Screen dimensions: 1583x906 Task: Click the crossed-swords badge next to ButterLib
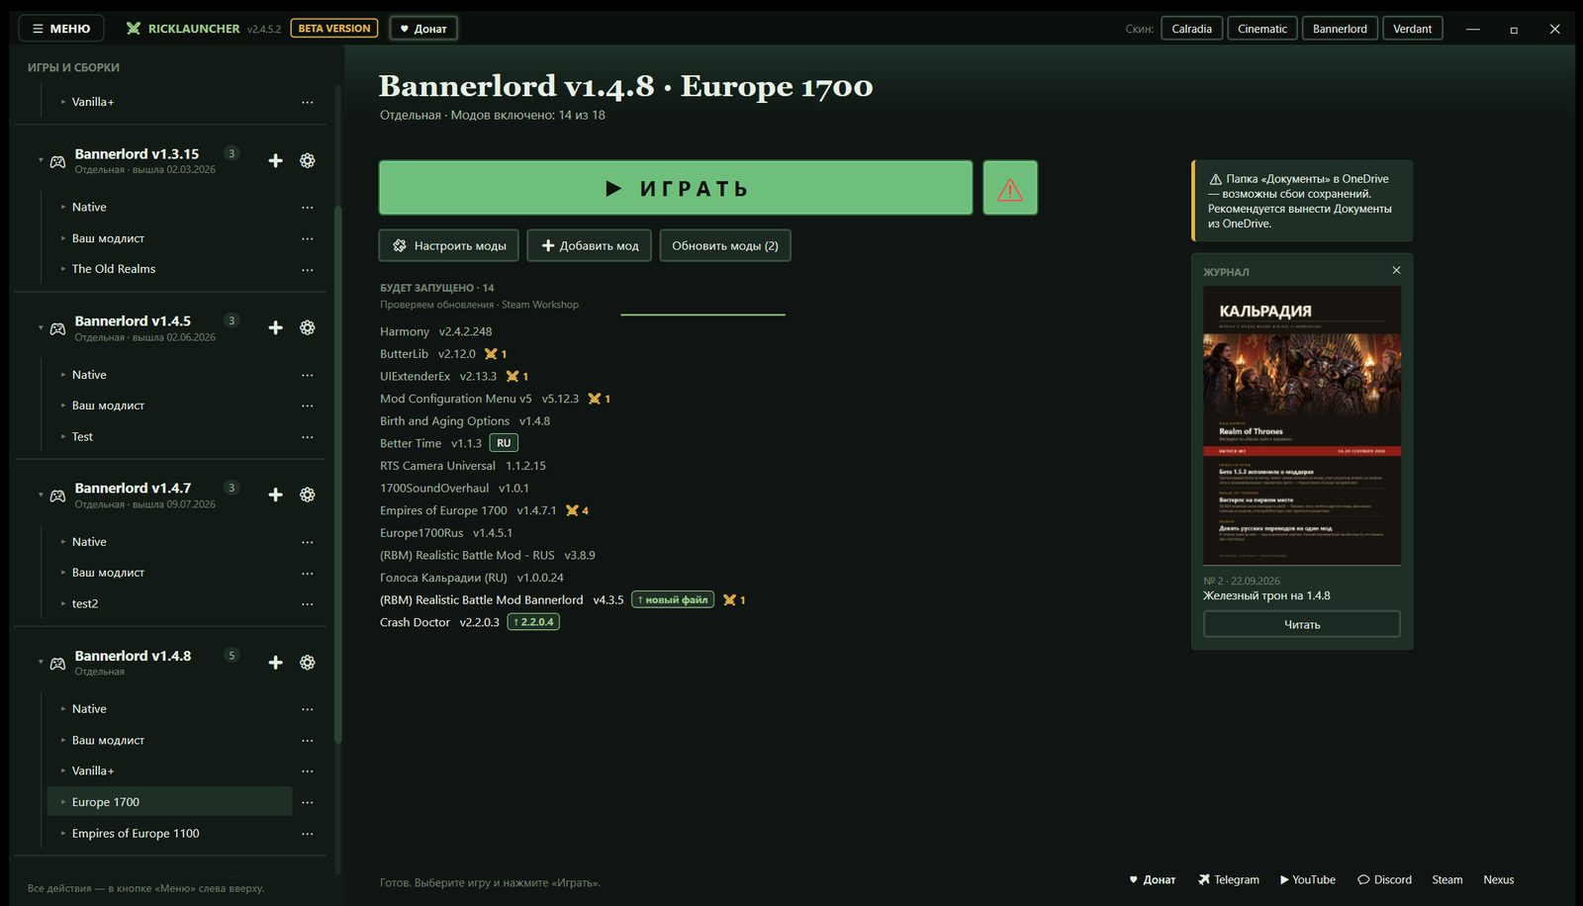click(496, 354)
